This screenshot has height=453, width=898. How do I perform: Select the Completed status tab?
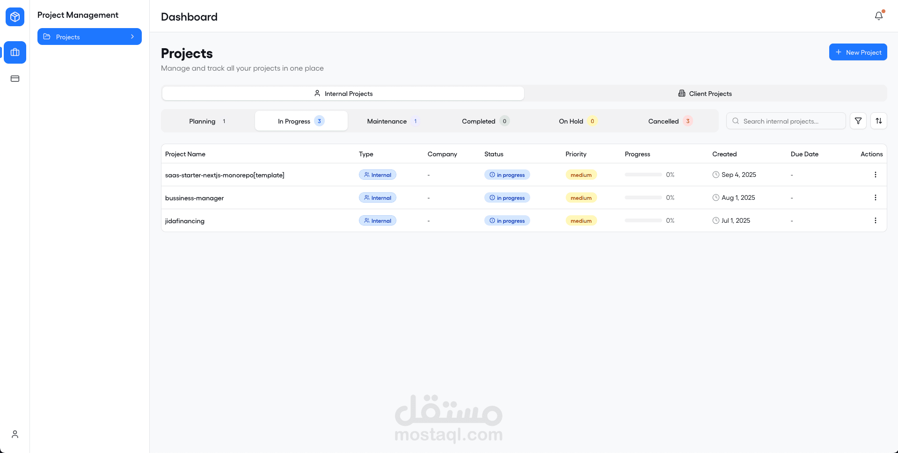click(486, 121)
